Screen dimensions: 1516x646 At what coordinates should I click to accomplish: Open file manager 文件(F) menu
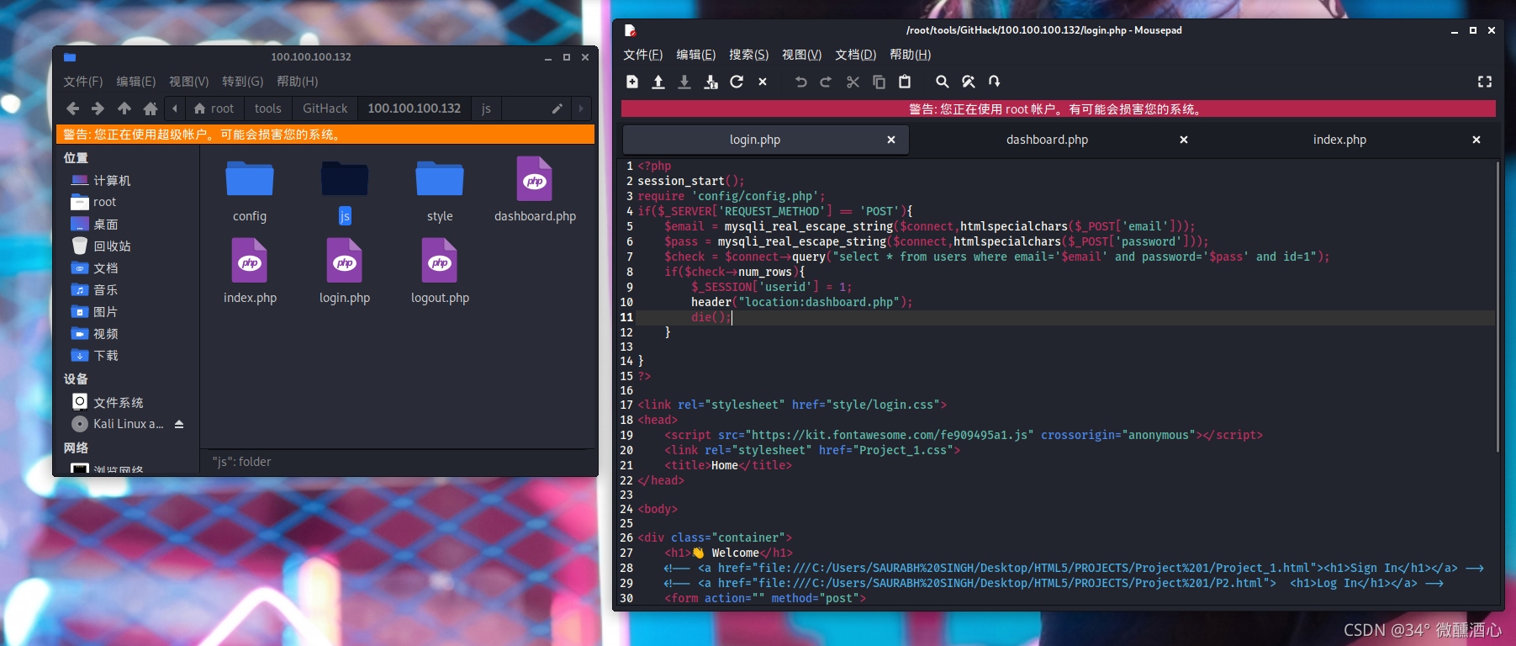[x=83, y=82]
